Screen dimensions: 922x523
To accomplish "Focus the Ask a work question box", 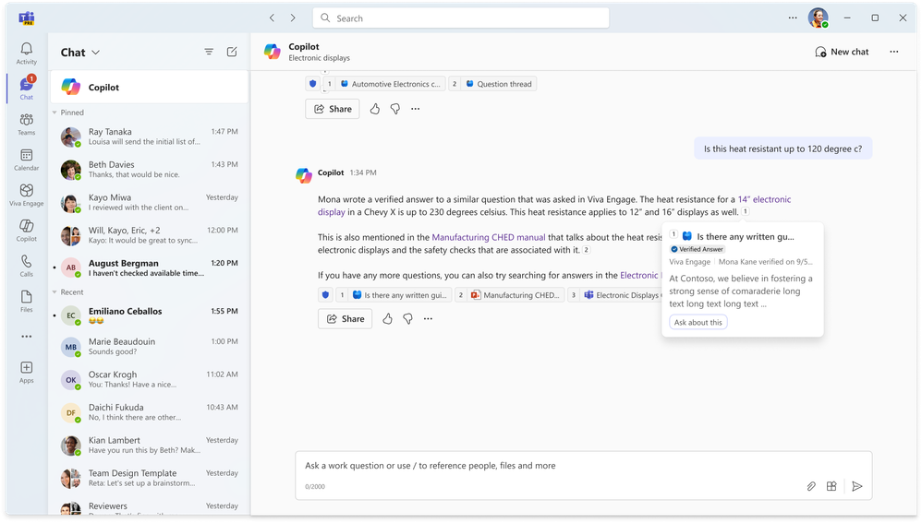I will [583, 475].
